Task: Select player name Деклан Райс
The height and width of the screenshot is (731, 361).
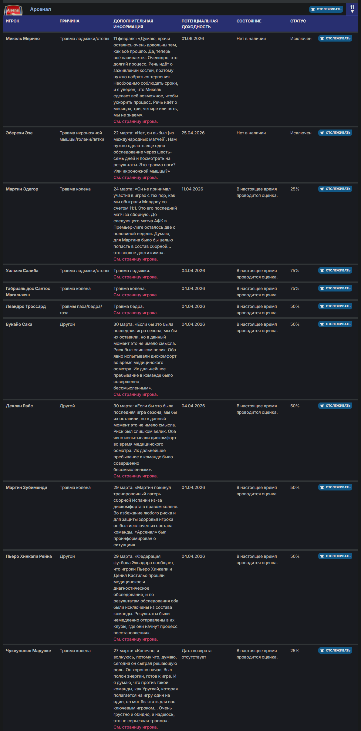Action: pyautogui.click(x=19, y=406)
